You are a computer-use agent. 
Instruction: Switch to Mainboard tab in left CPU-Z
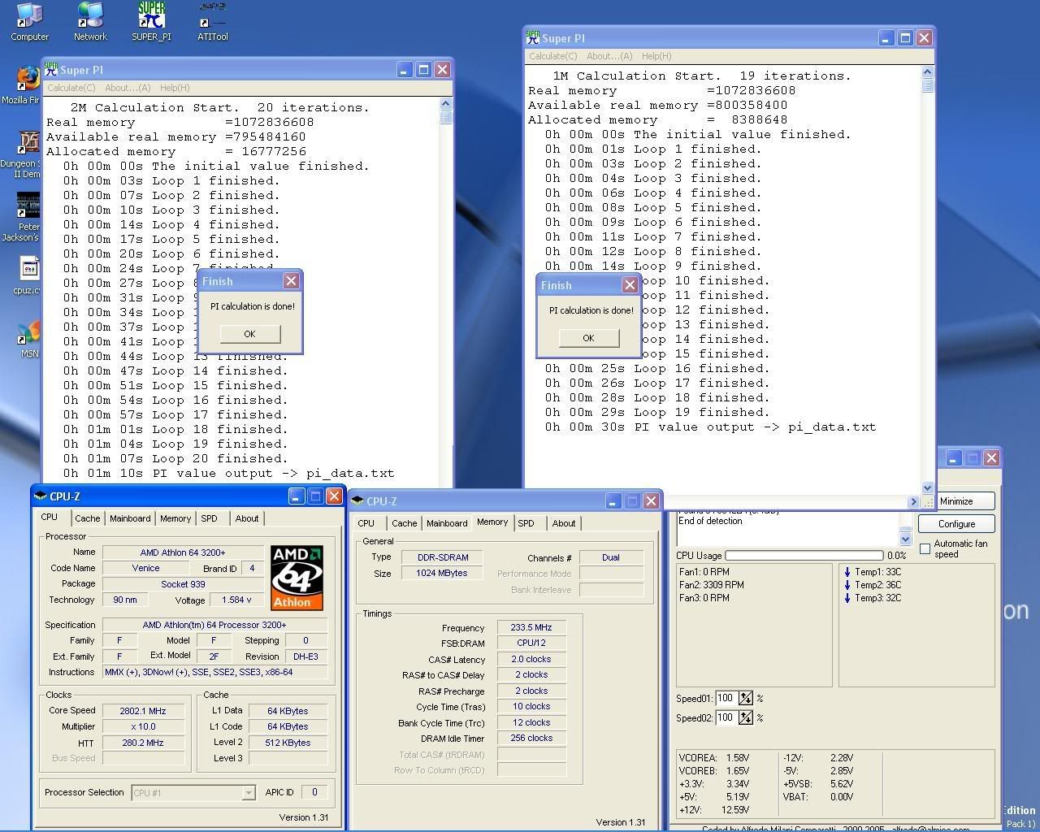coord(130,518)
